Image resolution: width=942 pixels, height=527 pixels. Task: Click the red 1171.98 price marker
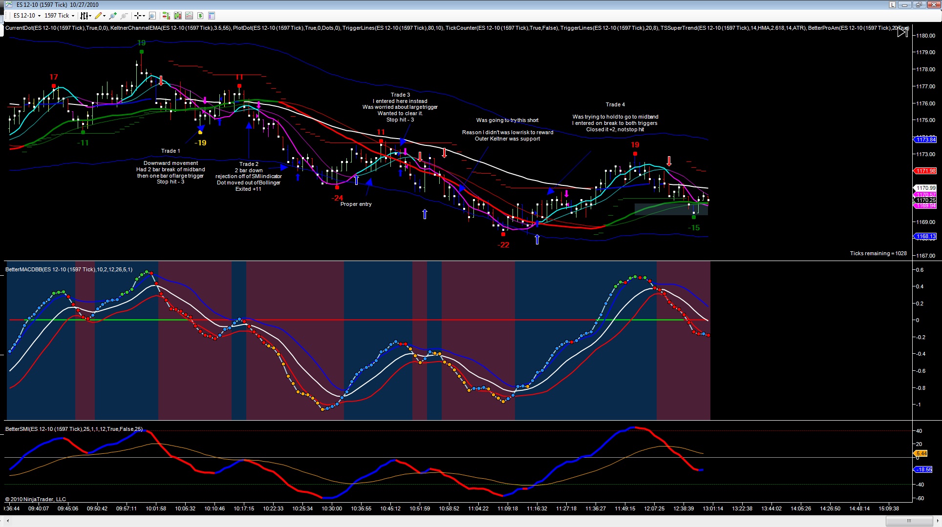coord(925,171)
